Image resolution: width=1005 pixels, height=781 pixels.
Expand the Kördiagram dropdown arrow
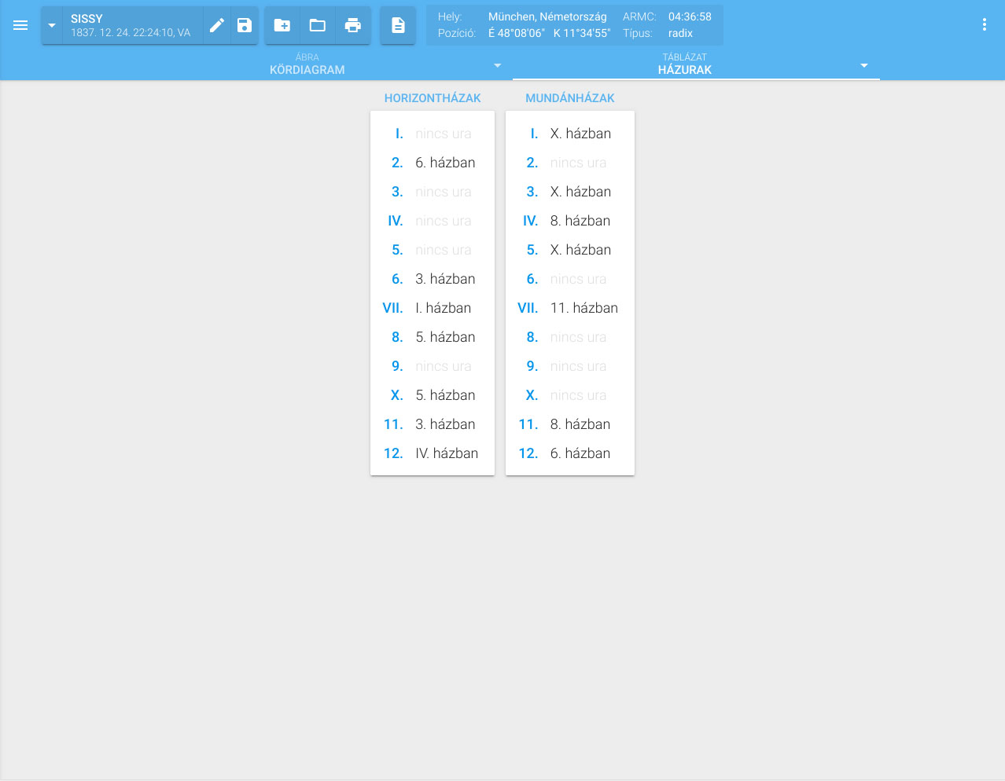(x=497, y=65)
